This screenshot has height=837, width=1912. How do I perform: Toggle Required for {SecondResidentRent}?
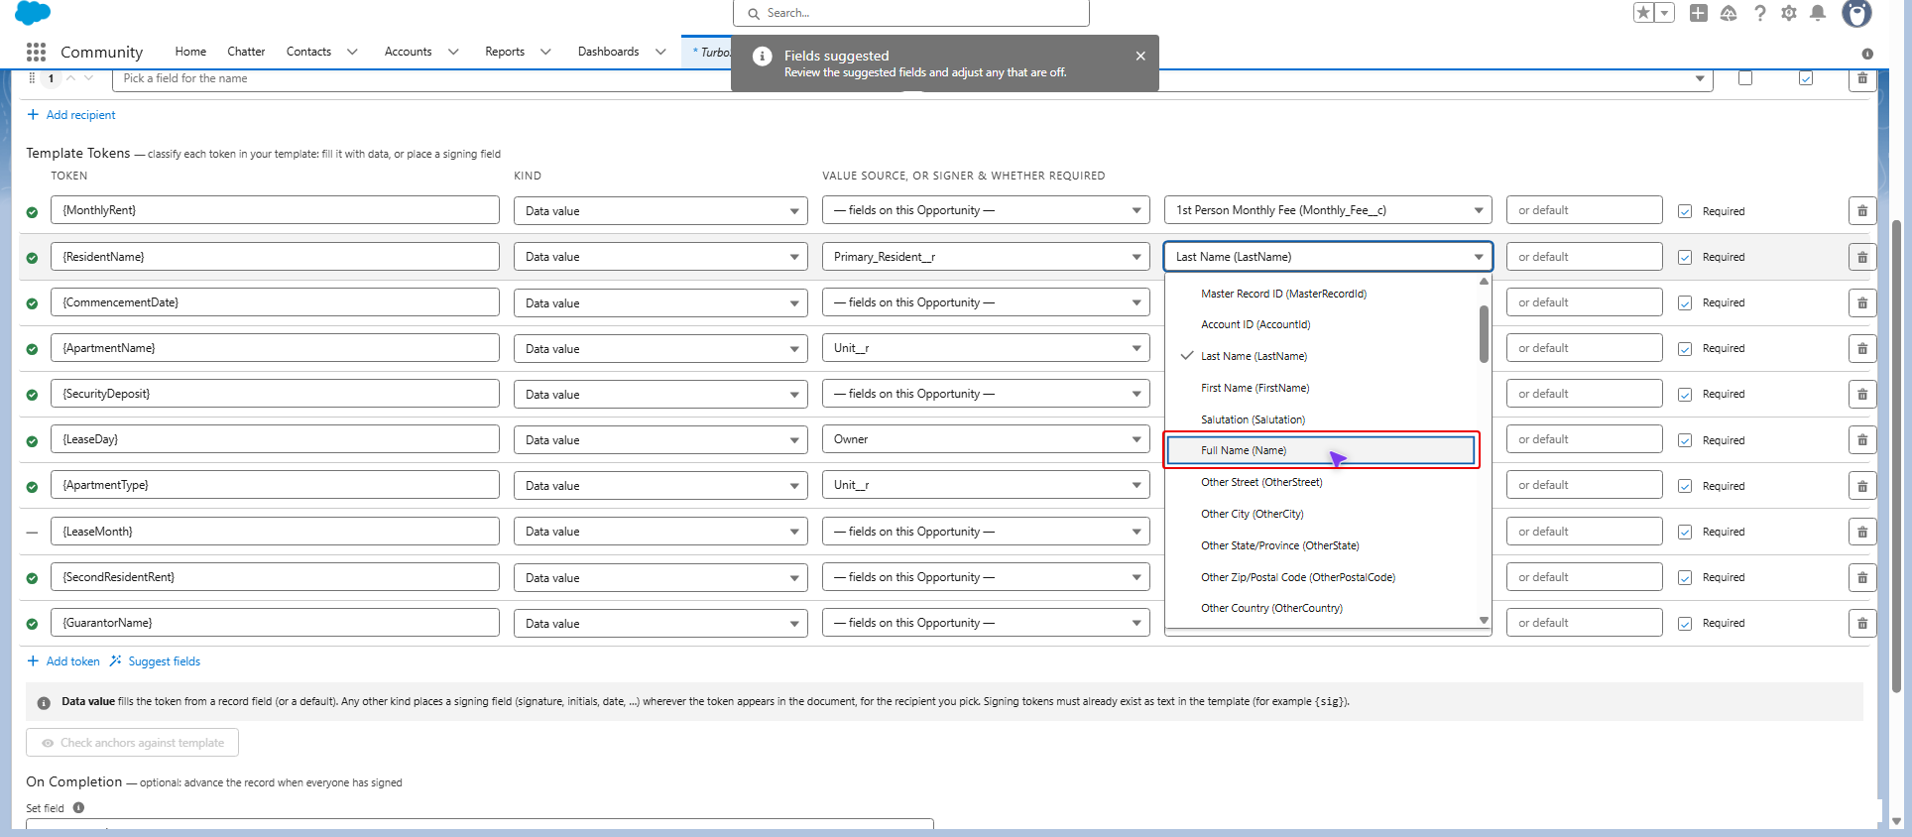point(1685,577)
